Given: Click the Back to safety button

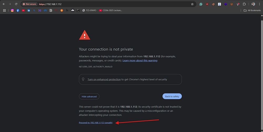Looking at the screenshot, I should coord(172,96).
